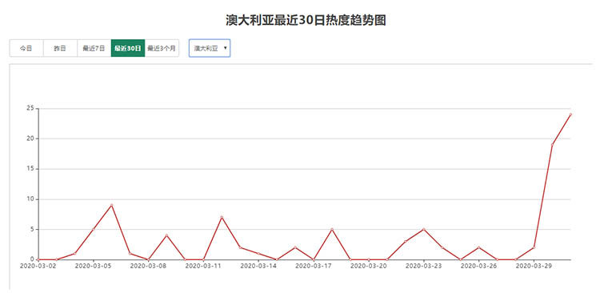The width and height of the screenshot is (600, 293).
Task: Click the 2020-03-23 data point at 5
Action: pyautogui.click(x=423, y=230)
